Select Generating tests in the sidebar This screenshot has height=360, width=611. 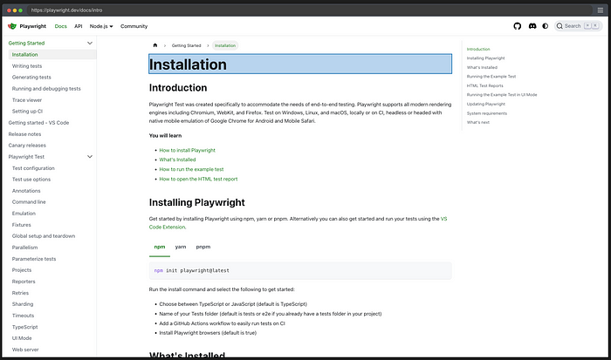pos(31,78)
